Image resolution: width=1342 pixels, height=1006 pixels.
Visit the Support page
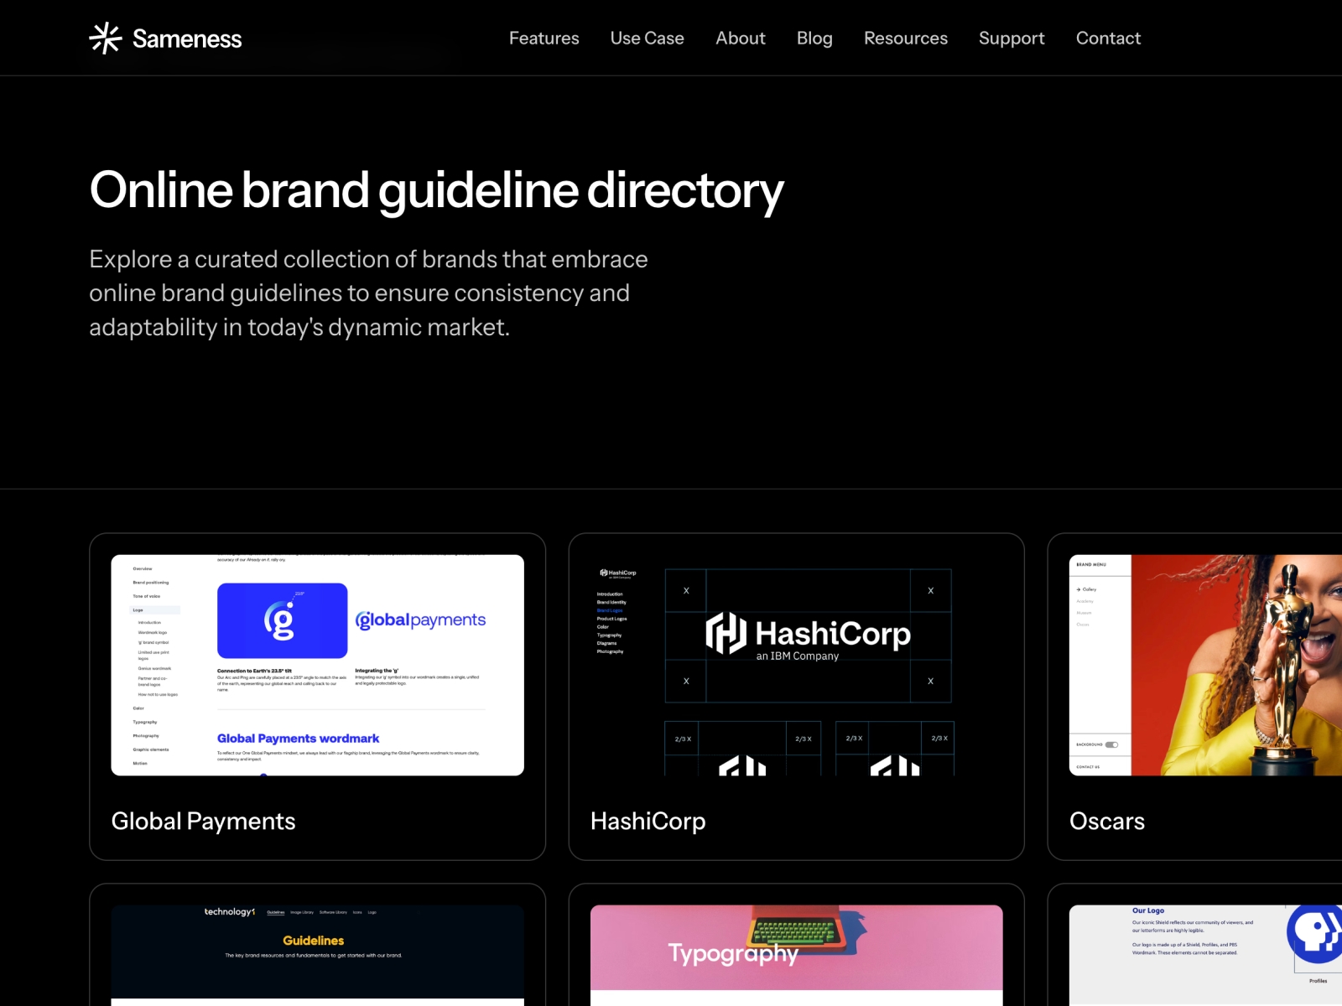click(1012, 39)
